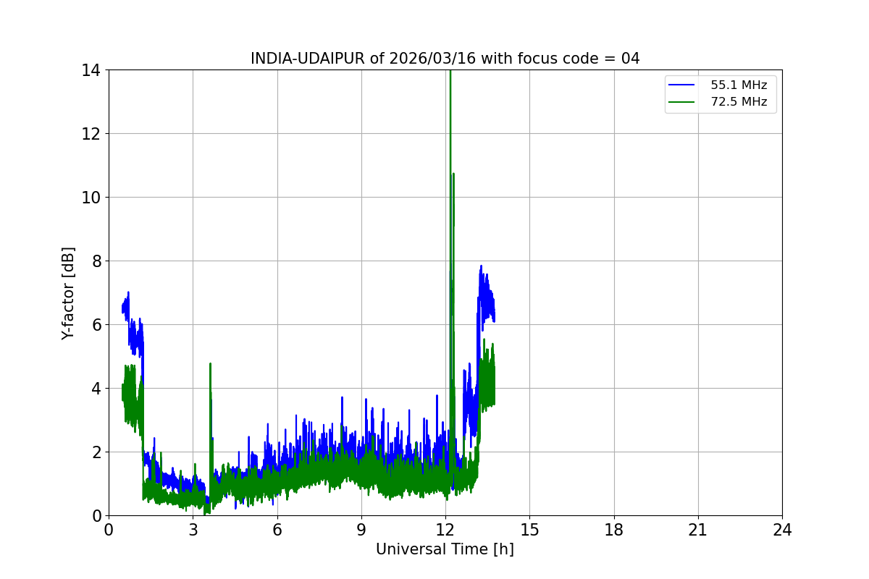The width and height of the screenshot is (869, 579).
Task: Click y-axis tick label 6
Action: tap(95, 325)
